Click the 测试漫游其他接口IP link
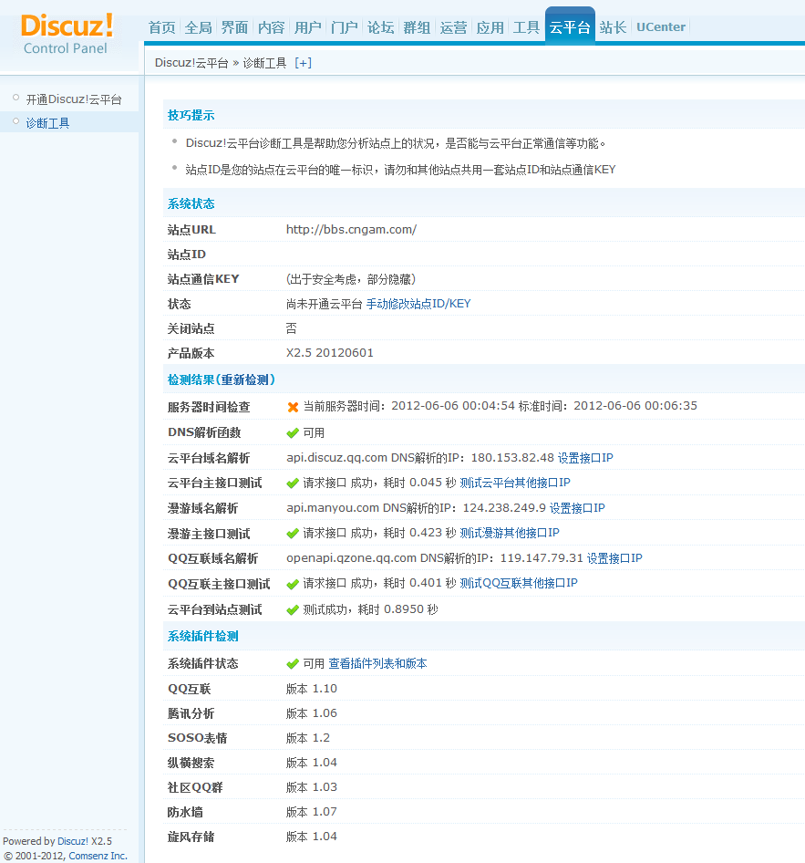The width and height of the screenshot is (805, 863). coord(510,533)
